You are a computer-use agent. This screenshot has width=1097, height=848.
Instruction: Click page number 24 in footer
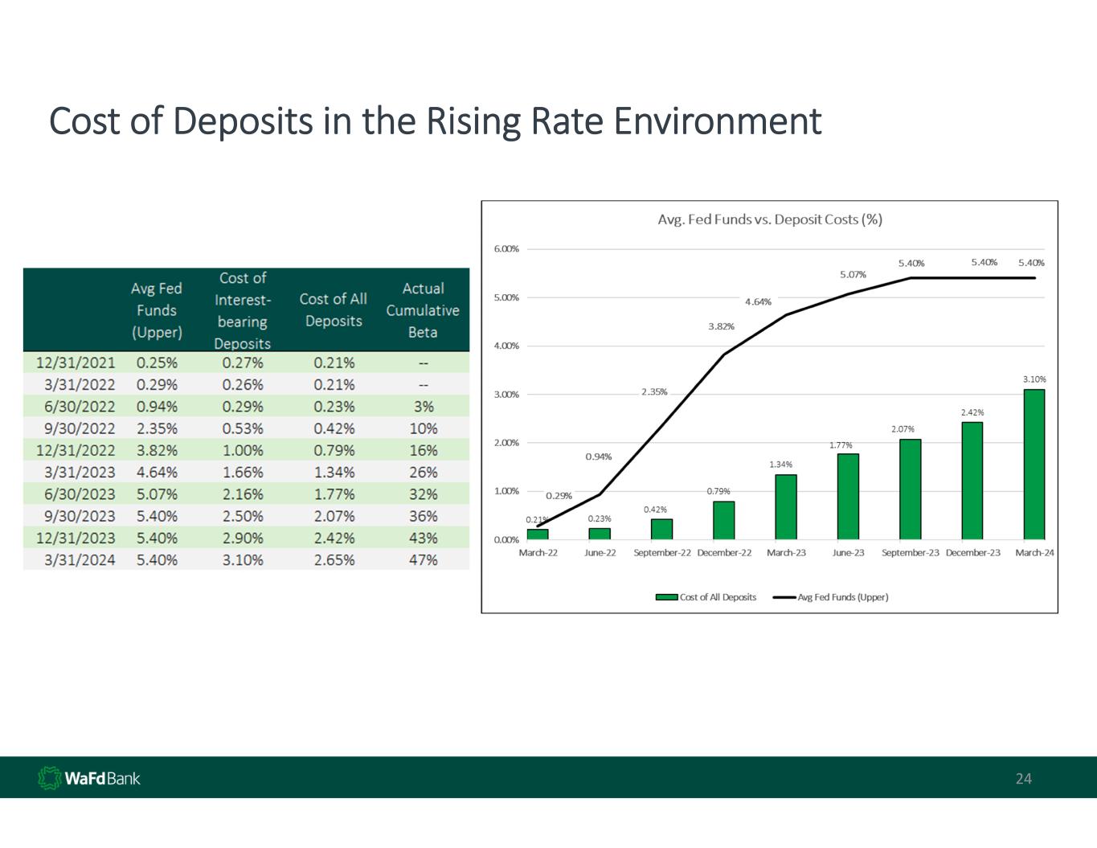[x=1023, y=778]
